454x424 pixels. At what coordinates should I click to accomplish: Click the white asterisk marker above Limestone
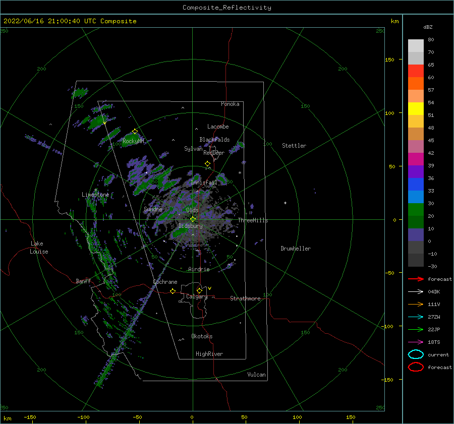95,190
